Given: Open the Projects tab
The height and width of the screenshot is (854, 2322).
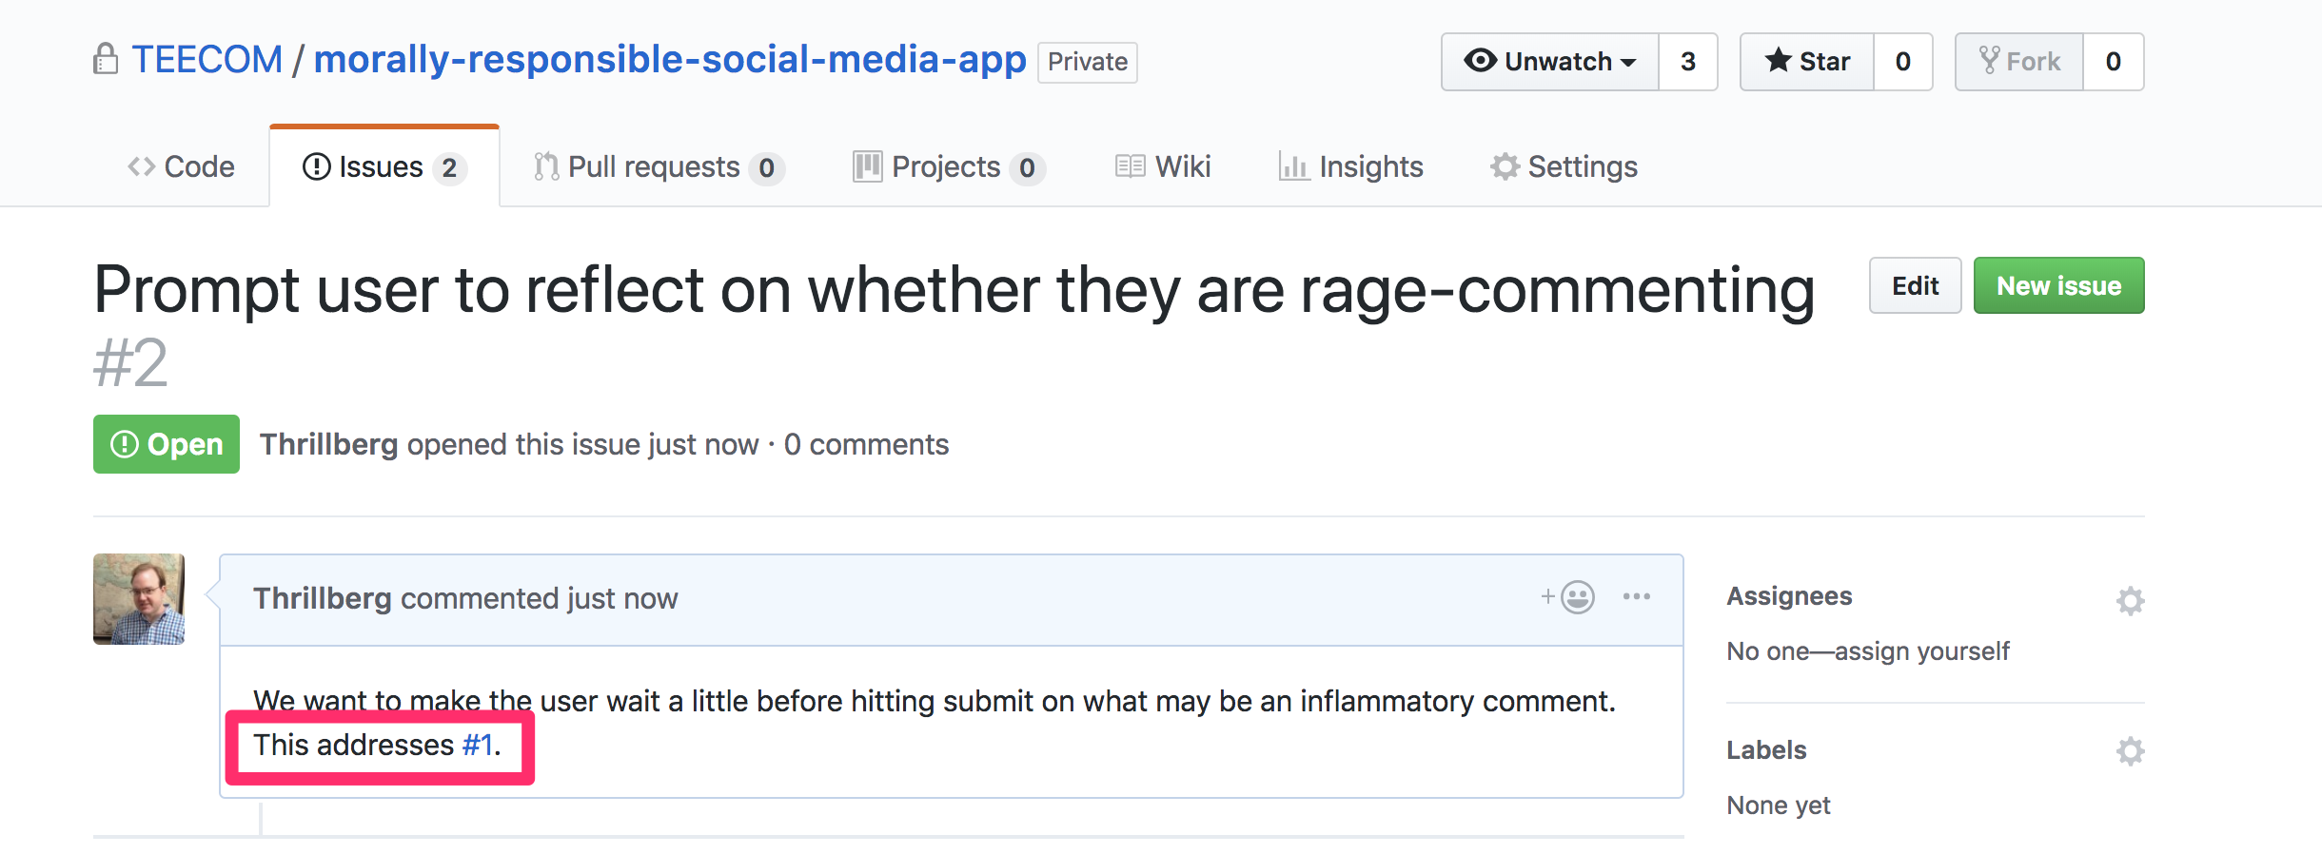Looking at the screenshot, I should pyautogui.click(x=949, y=166).
